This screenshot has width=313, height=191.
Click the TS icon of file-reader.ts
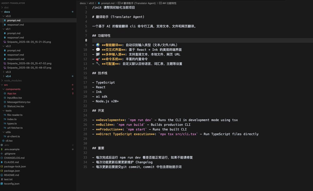5,115
